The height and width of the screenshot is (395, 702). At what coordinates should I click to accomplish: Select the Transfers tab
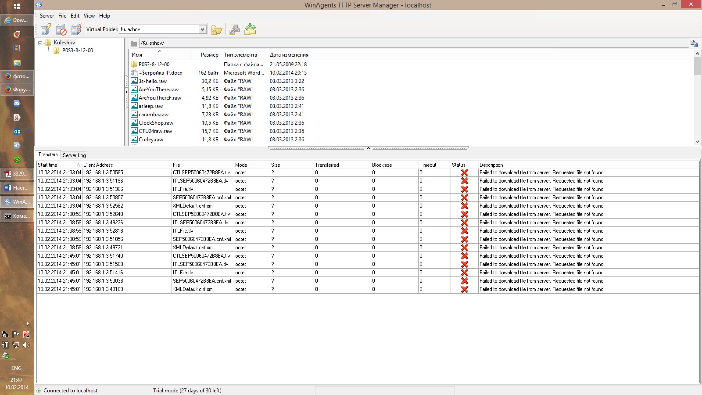[x=48, y=154]
